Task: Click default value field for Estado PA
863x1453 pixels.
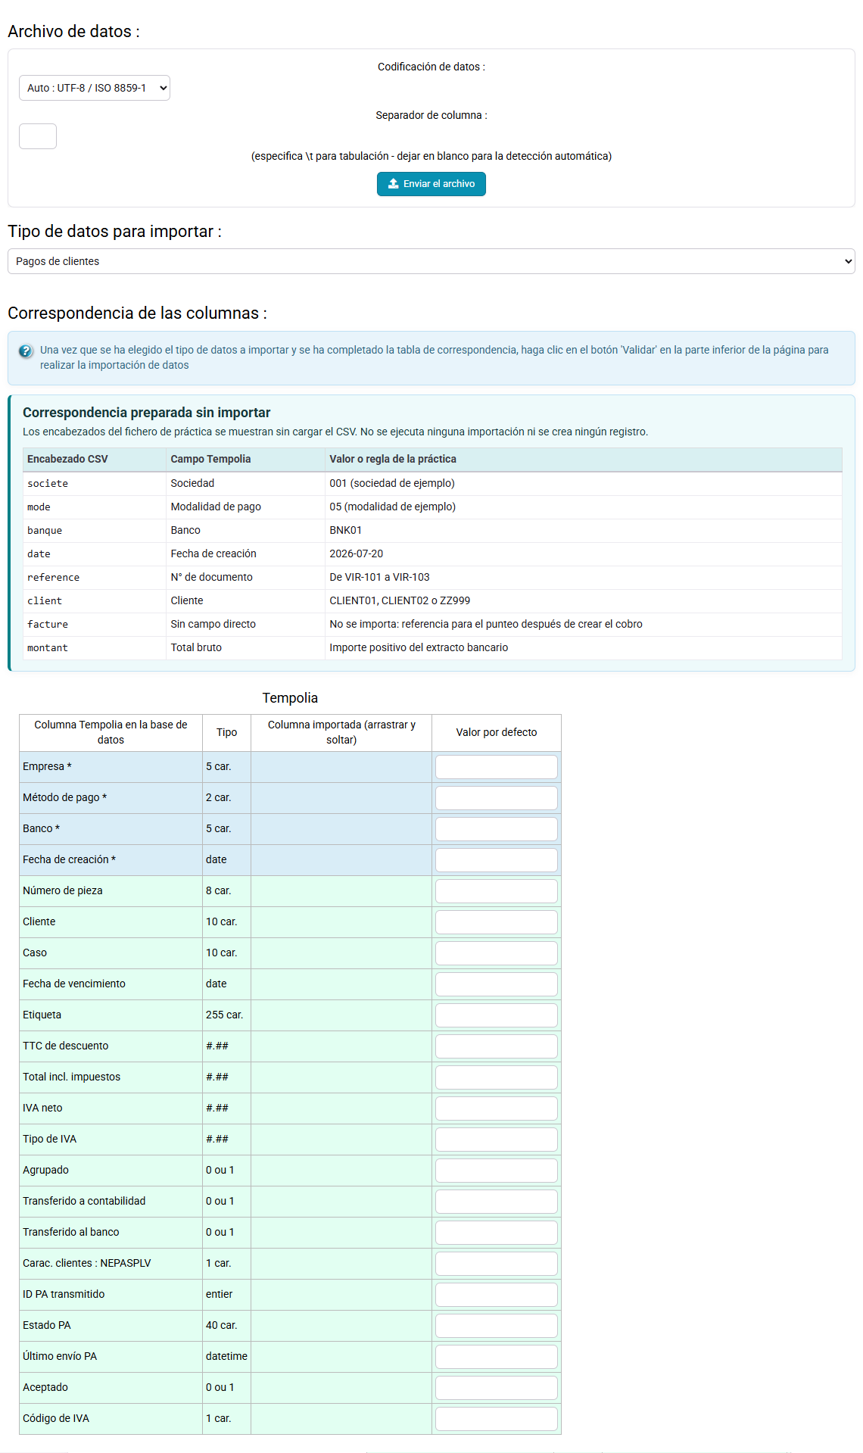Action: [x=497, y=1326]
